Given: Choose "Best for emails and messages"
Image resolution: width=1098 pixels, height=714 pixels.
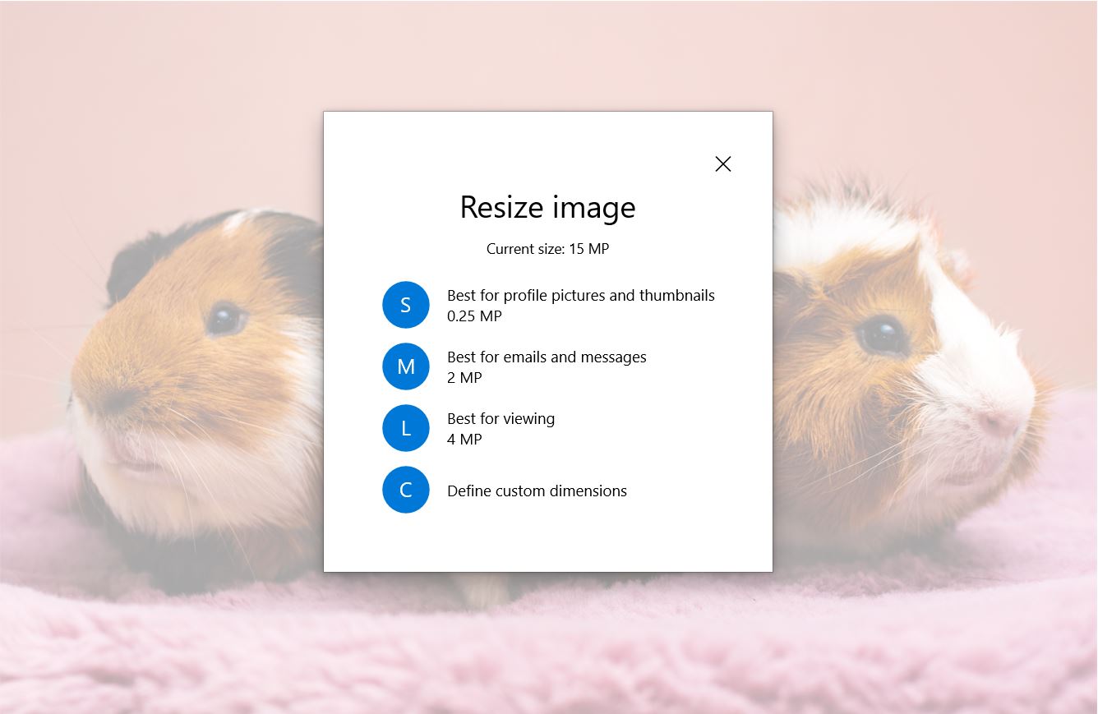Looking at the screenshot, I should click(x=547, y=357).
